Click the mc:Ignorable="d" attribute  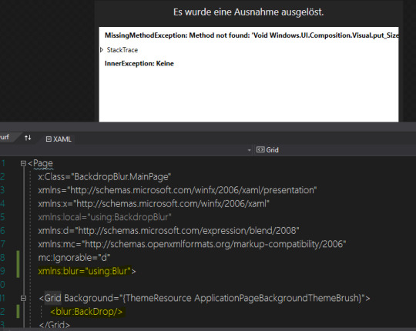[74, 258]
